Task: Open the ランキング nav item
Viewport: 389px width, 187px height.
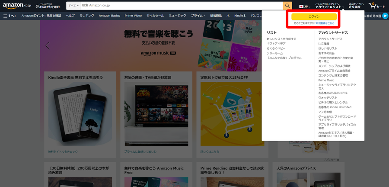Action: pos(87,16)
